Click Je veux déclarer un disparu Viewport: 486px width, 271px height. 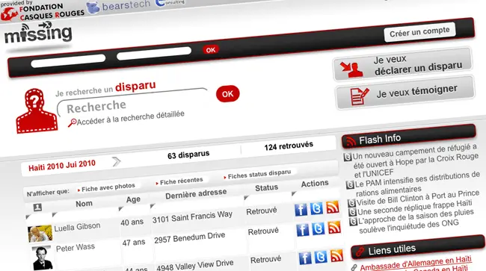click(x=402, y=64)
